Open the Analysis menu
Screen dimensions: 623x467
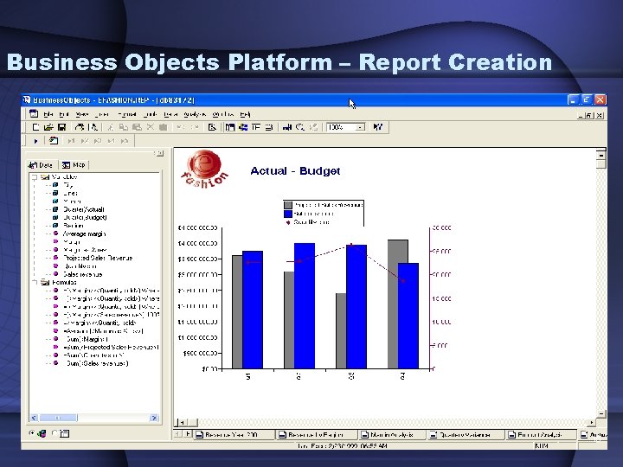pyautogui.click(x=195, y=114)
